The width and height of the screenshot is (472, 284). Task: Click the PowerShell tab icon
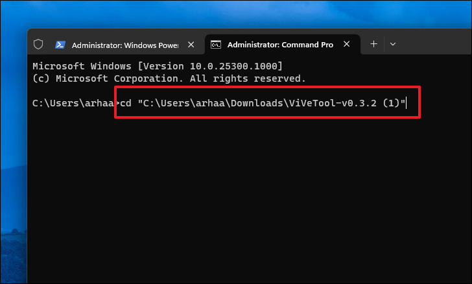click(60, 45)
